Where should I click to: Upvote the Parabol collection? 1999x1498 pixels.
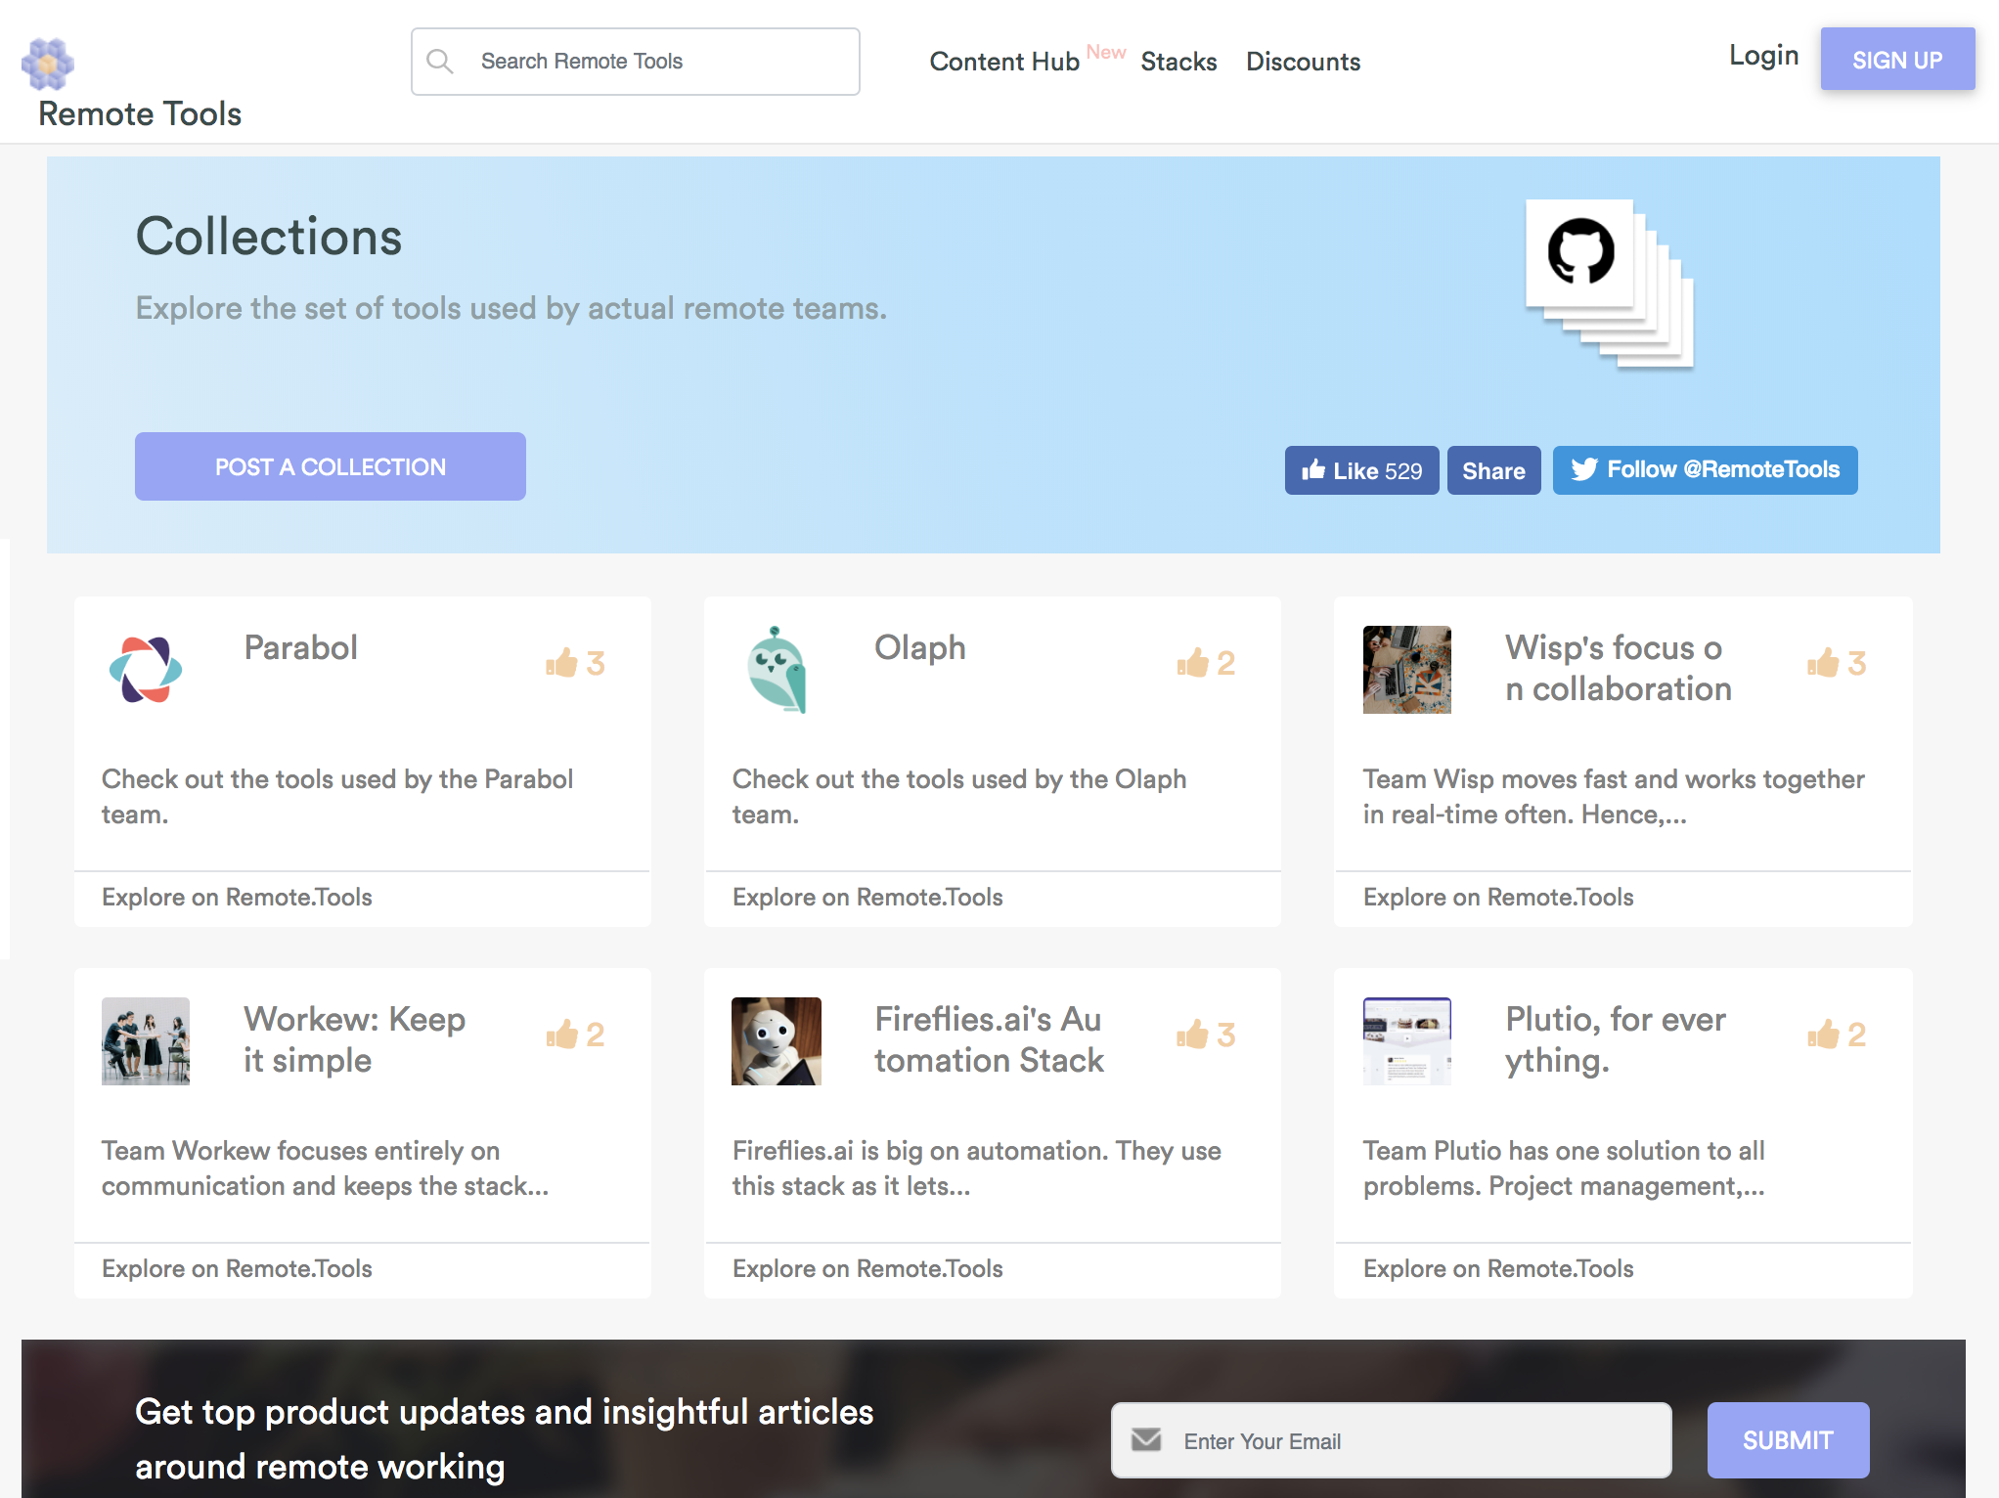coord(576,663)
